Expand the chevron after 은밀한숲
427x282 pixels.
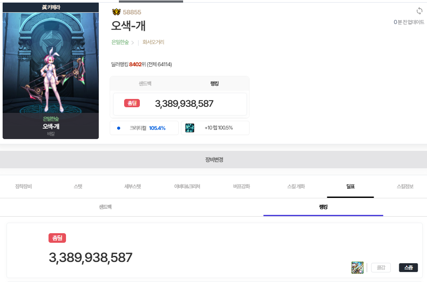132,43
